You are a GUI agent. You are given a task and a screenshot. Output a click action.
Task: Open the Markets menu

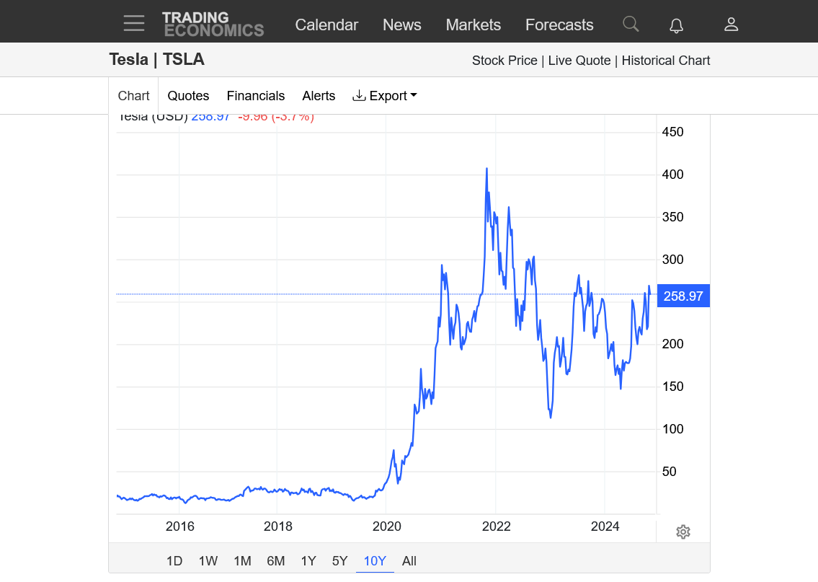tap(474, 25)
